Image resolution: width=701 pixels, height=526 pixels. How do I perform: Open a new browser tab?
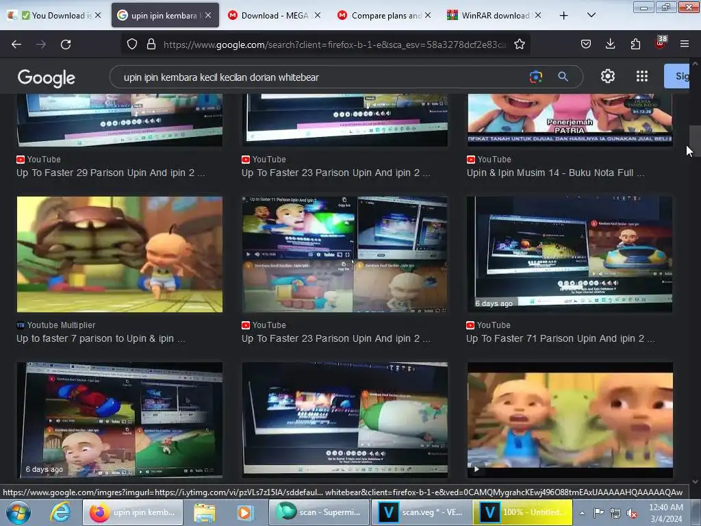(564, 16)
